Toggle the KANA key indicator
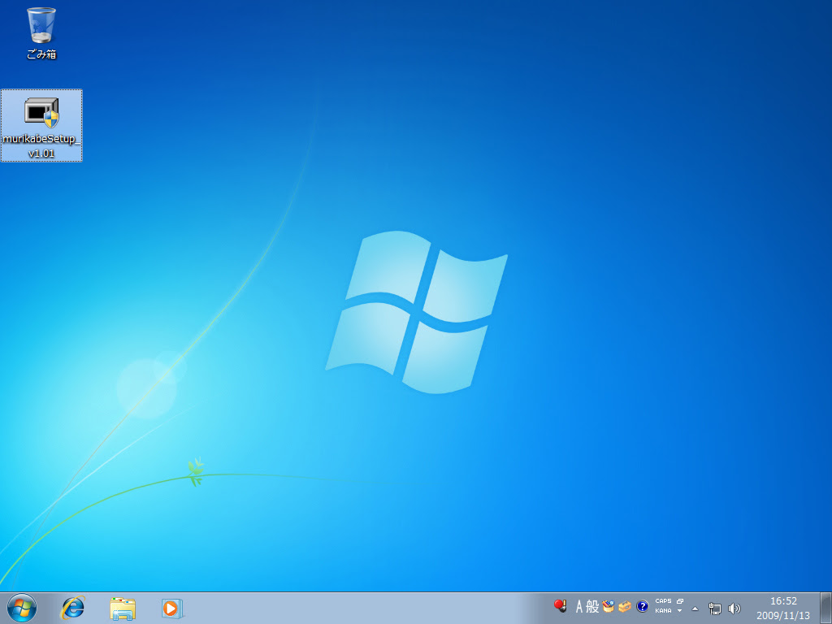This screenshot has height=624, width=832. coord(663,611)
